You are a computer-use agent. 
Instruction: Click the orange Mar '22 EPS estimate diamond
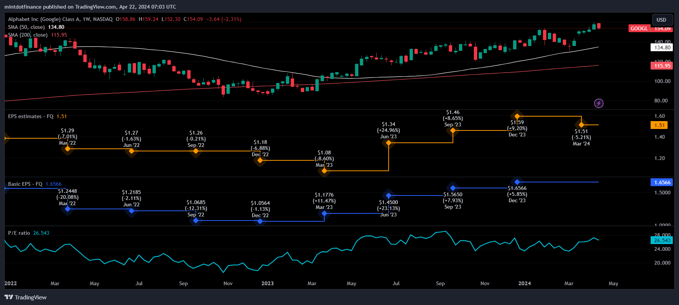tap(68, 149)
